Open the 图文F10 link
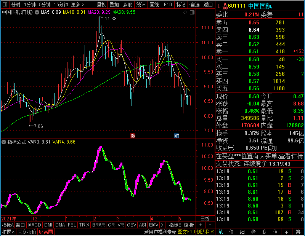This screenshot has width=305, height=236. (x=186, y=232)
